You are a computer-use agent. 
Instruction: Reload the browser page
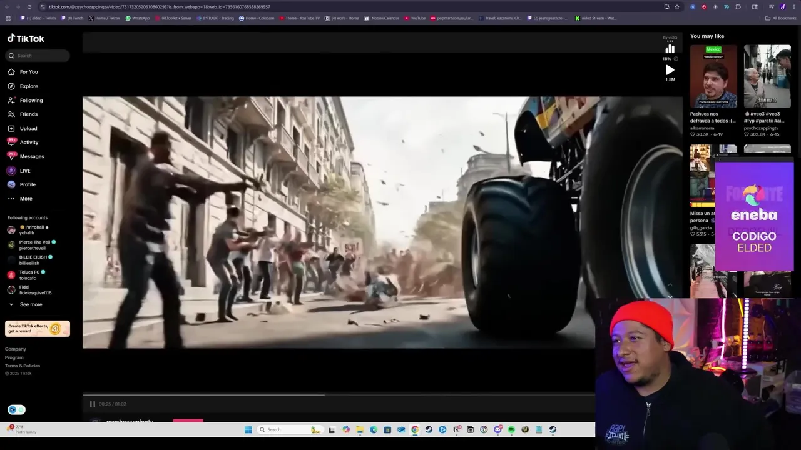[x=29, y=7]
